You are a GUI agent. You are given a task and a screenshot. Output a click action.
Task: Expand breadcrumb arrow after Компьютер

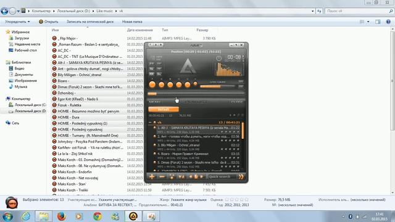point(54,11)
